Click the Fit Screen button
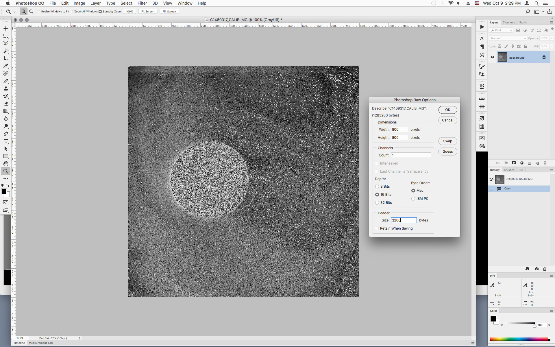This screenshot has height=347, width=555. (x=147, y=11)
